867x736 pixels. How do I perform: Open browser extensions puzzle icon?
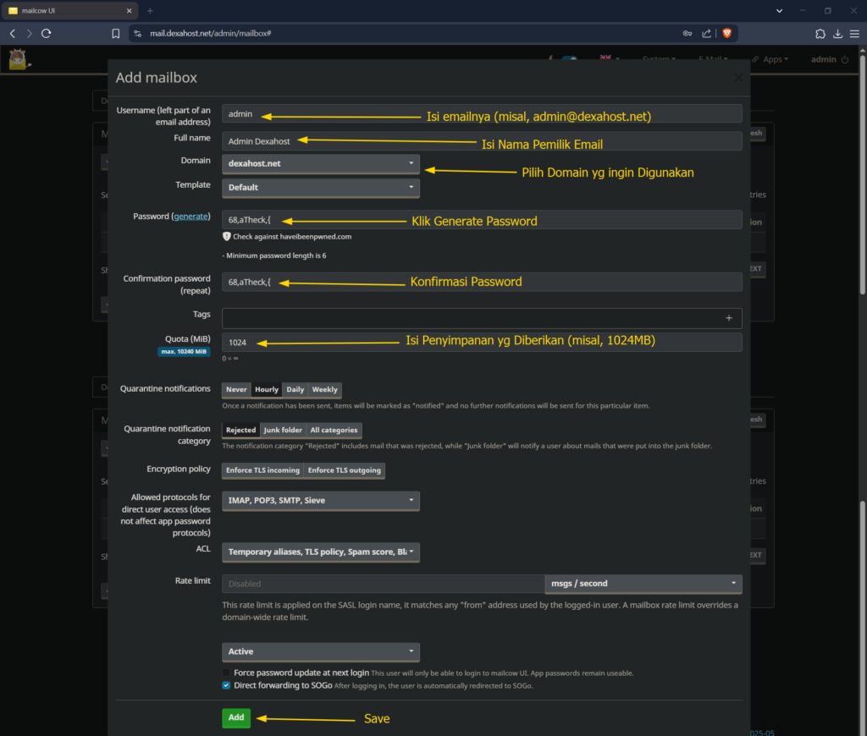coord(820,34)
